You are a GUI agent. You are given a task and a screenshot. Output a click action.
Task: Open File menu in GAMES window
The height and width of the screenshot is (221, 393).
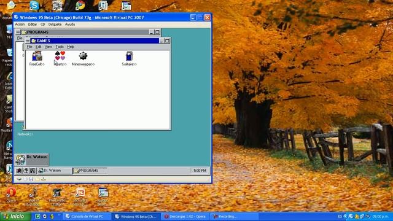click(x=29, y=47)
